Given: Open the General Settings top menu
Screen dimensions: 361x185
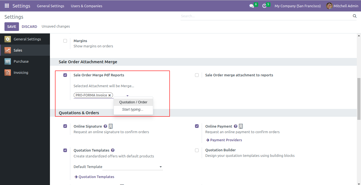Looking at the screenshot, I should [x=50, y=6].
